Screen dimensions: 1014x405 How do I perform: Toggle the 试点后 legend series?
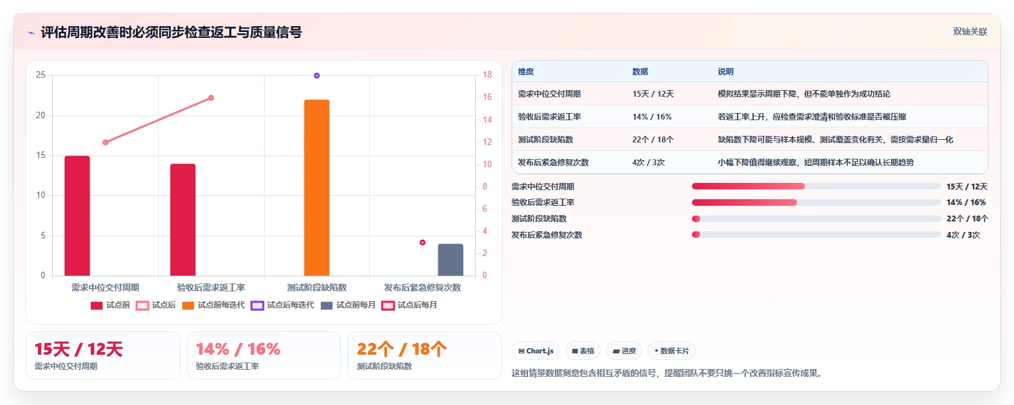156,305
